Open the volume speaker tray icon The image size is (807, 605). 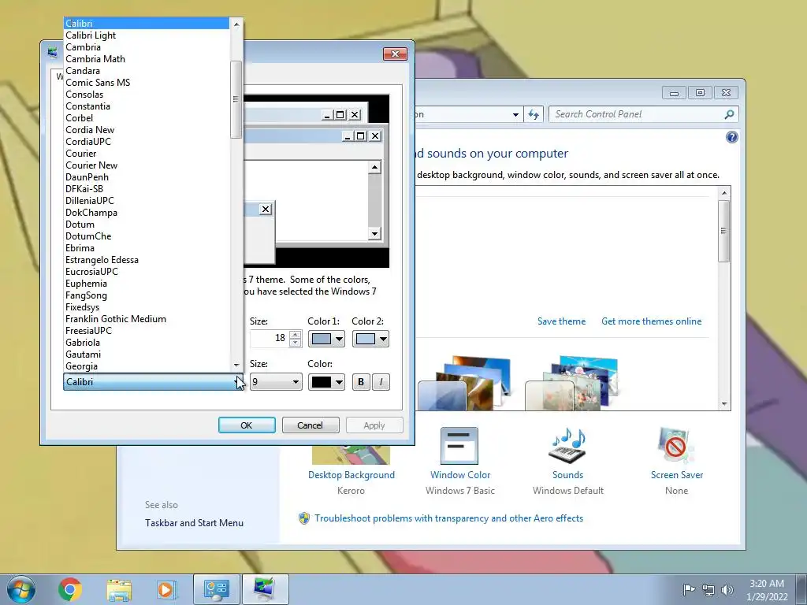727,589
